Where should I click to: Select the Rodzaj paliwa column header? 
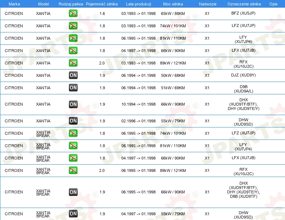tap(71, 4)
